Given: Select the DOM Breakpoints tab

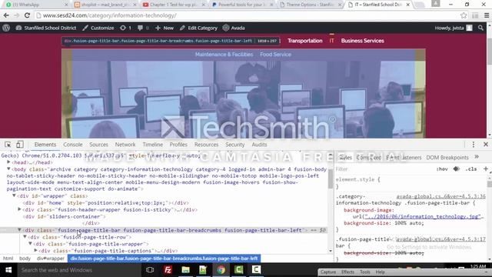Looking at the screenshot, I should [447, 157].
